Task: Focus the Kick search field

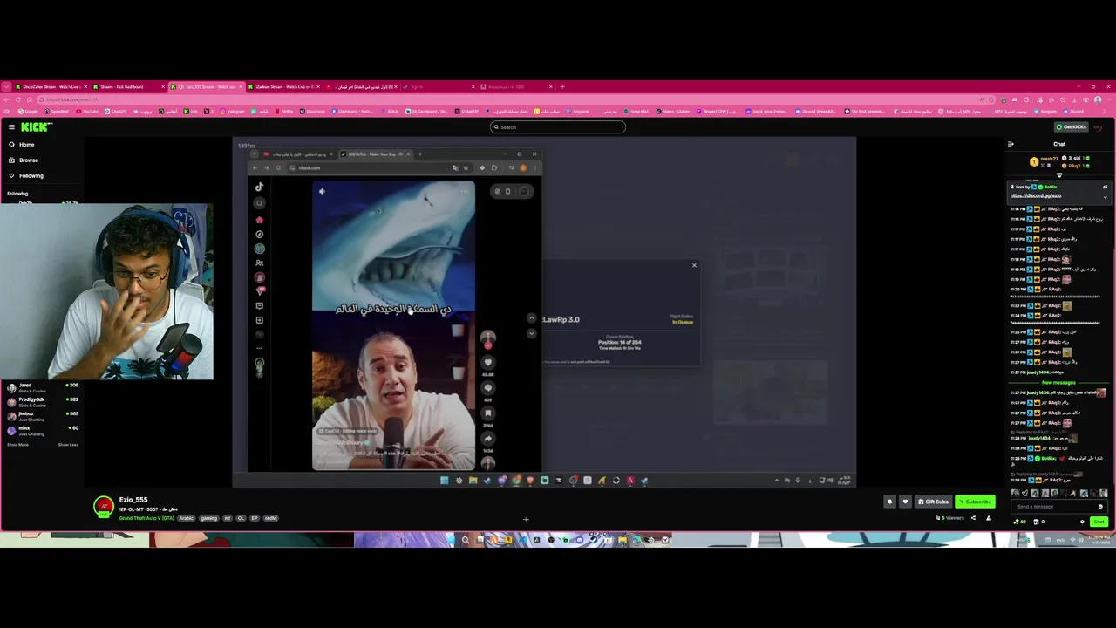Action: point(558,127)
